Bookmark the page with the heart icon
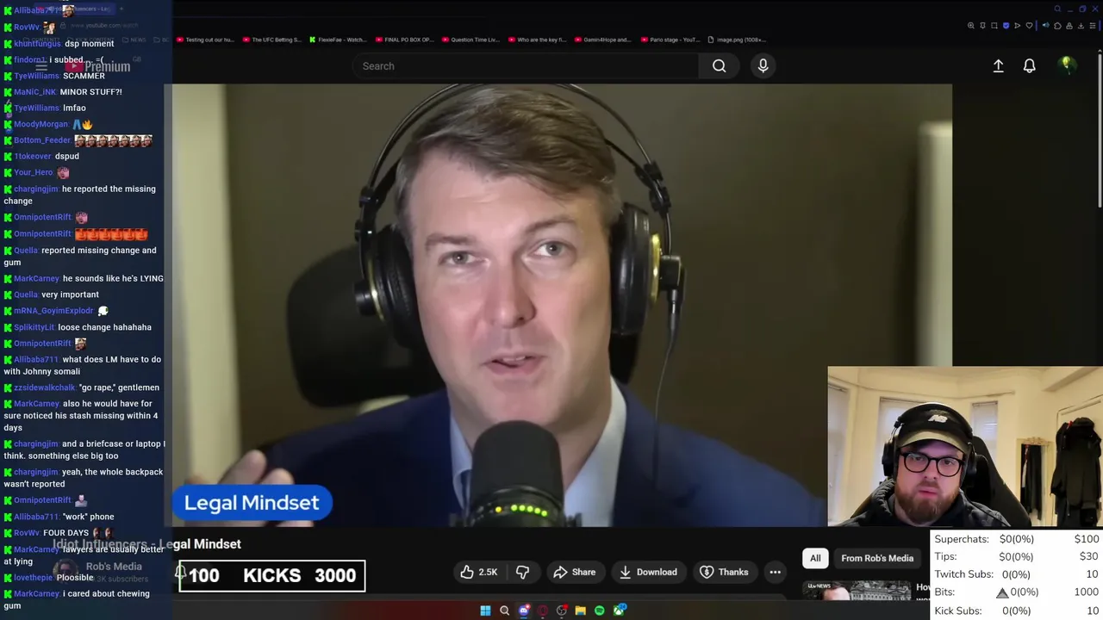 1029,26
